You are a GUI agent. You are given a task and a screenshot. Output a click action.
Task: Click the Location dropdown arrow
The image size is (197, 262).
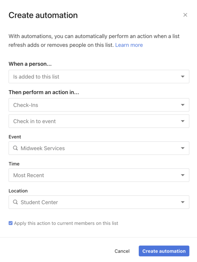(183, 202)
